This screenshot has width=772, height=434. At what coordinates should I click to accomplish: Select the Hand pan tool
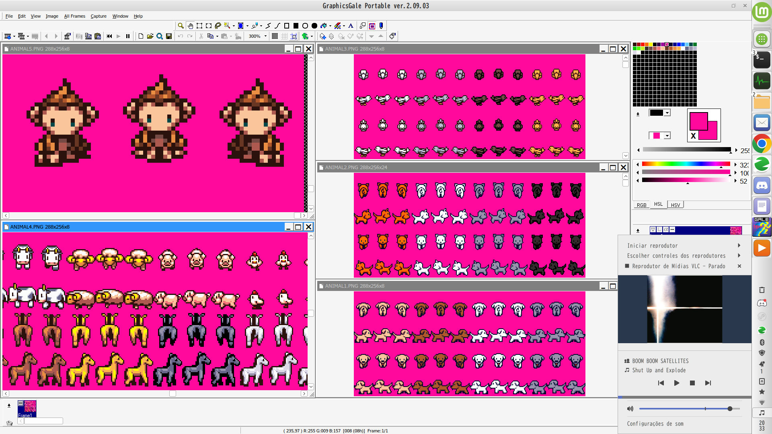click(190, 26)
